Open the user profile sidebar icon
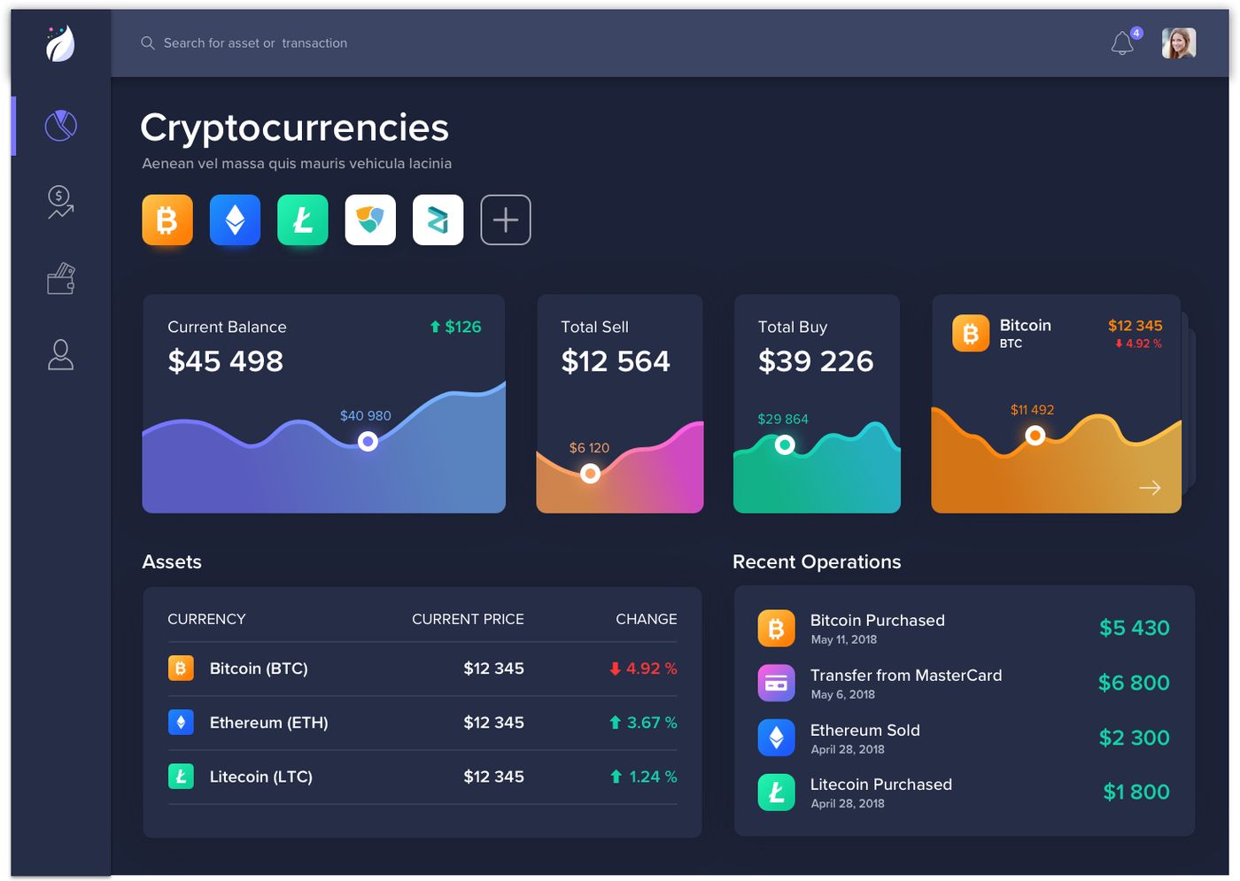Screen dimensions: 1240x881 tap(60, 354)
